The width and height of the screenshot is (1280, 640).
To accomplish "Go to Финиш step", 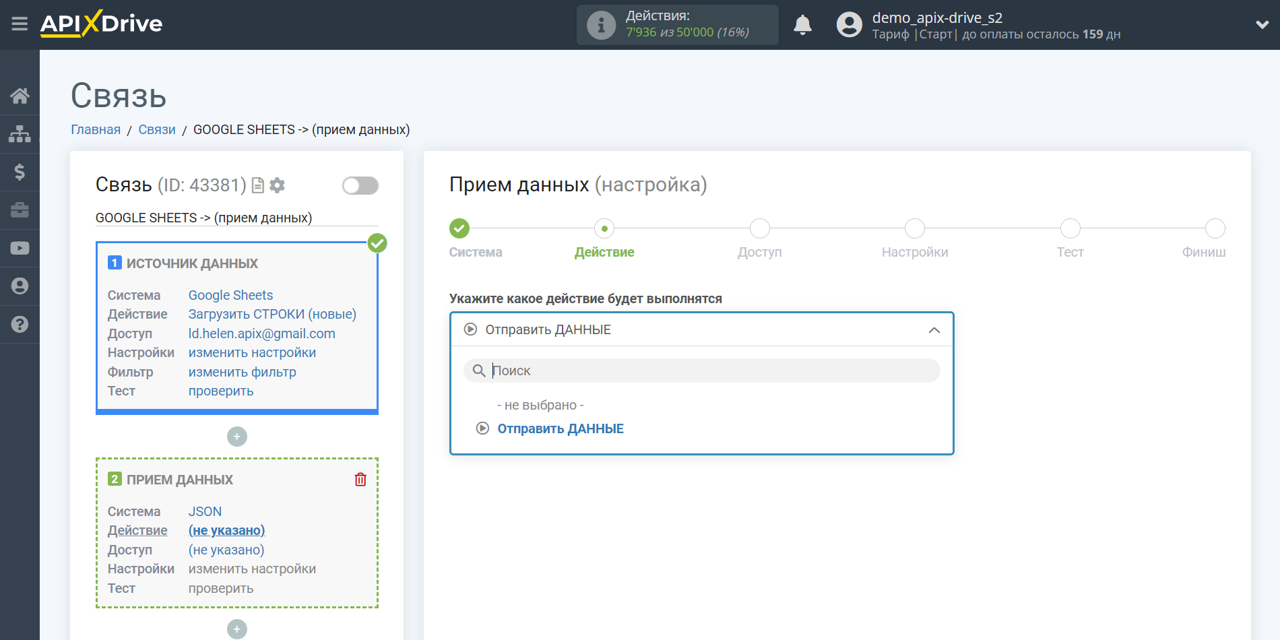I will tap(1215, 229).
